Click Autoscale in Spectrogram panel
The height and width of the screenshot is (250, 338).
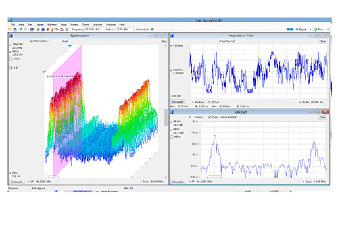(17, 182)
